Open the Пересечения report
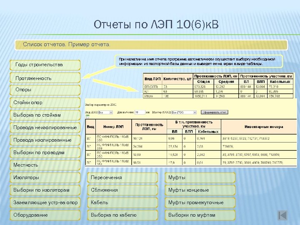This screenshot has width=300, height=225. click(122, 177)
